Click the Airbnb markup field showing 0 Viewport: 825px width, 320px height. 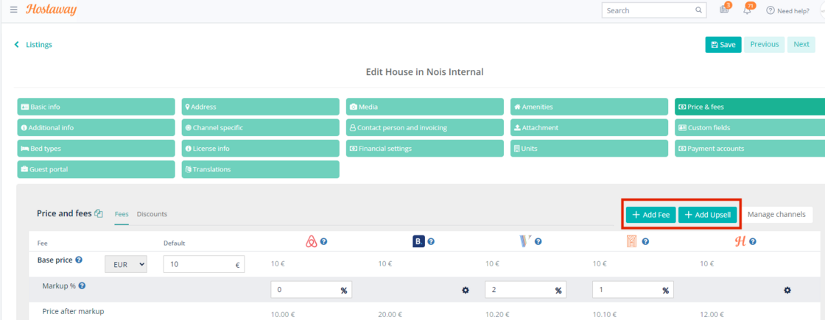point(312,290)
